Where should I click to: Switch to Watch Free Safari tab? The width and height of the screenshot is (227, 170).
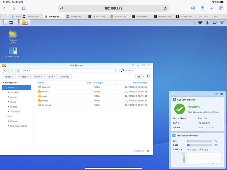(142, 16)
